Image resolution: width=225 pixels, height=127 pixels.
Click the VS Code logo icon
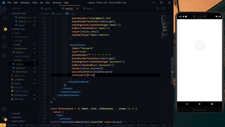point(3,2)
